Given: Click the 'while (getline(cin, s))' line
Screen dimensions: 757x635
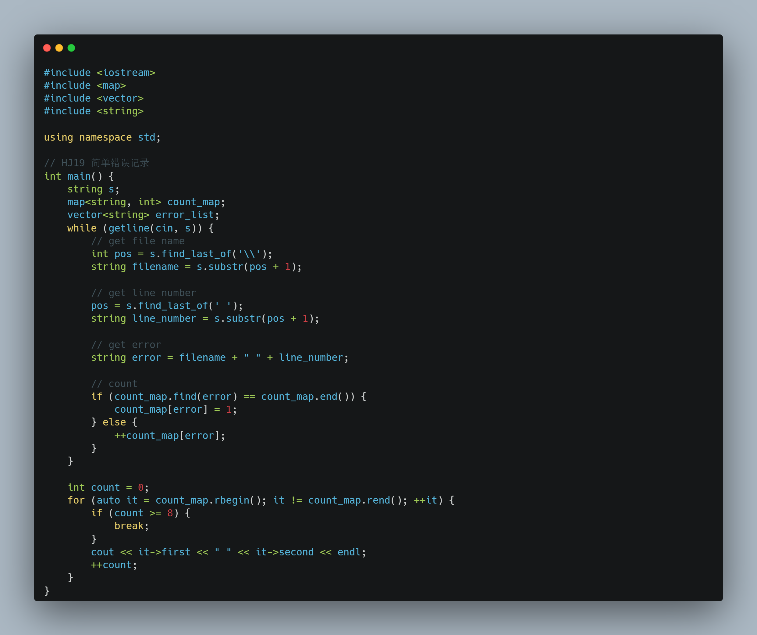Looking at the screenshot, I should click(x=140, y=228).
